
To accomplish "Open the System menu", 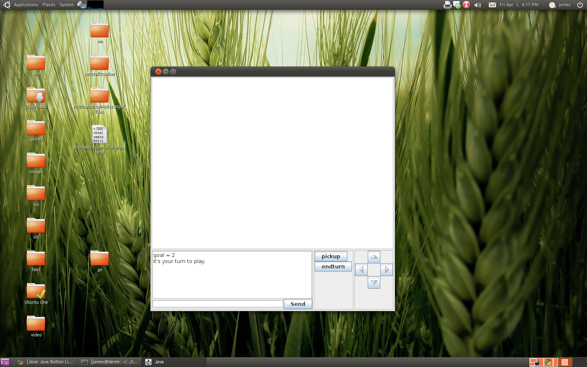I will click(66, 4).
